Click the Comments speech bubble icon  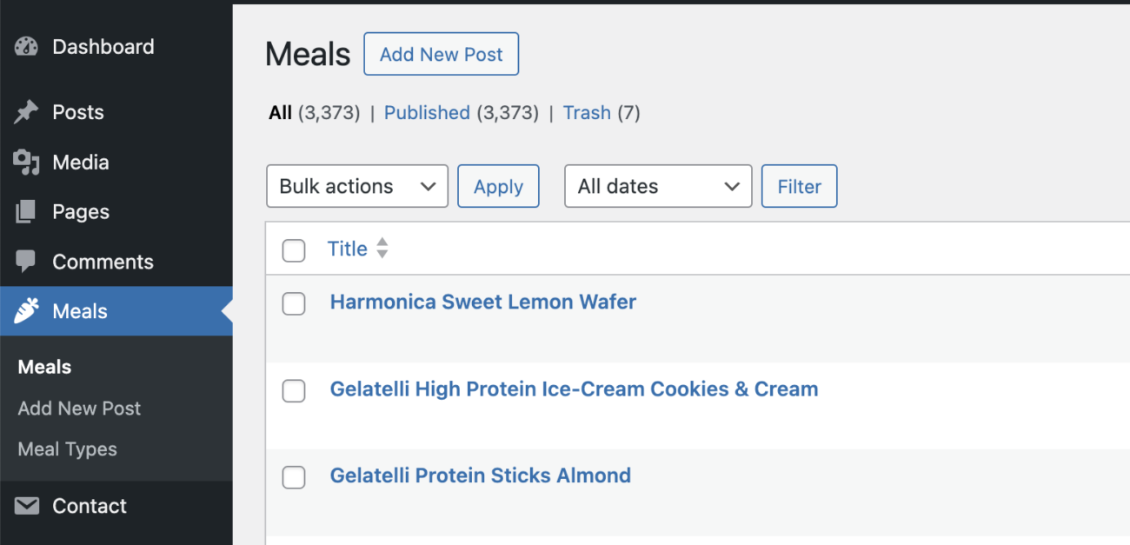(x=26, y=262)
